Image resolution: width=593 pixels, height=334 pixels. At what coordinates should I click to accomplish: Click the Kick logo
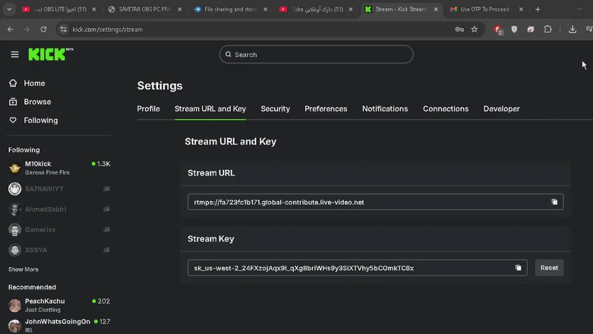[x=50, y=54]
